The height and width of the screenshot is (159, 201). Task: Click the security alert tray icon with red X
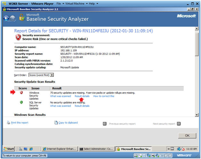point(183,149)
